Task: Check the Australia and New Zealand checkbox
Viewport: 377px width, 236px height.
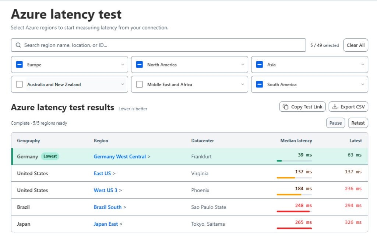Action: (20, 84)
